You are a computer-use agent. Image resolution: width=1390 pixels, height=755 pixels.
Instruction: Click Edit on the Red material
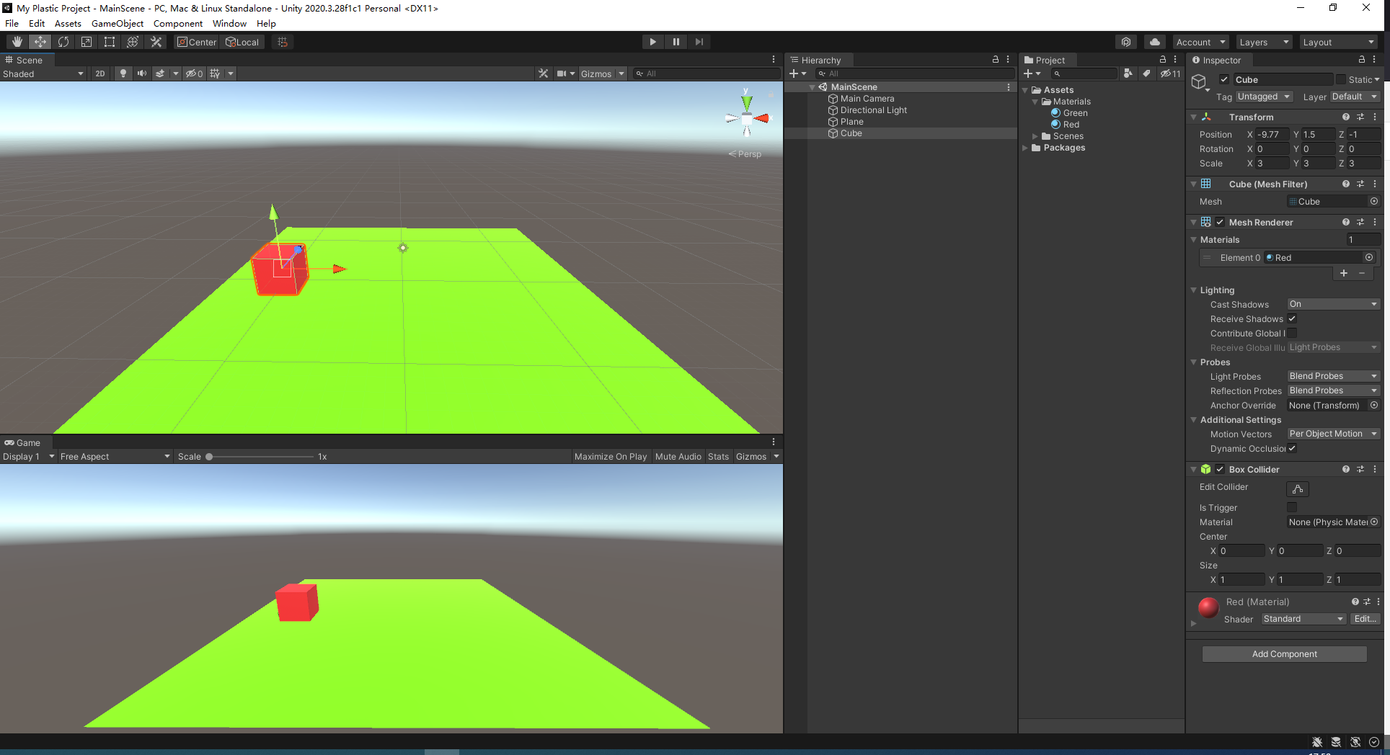(1364, 618)
